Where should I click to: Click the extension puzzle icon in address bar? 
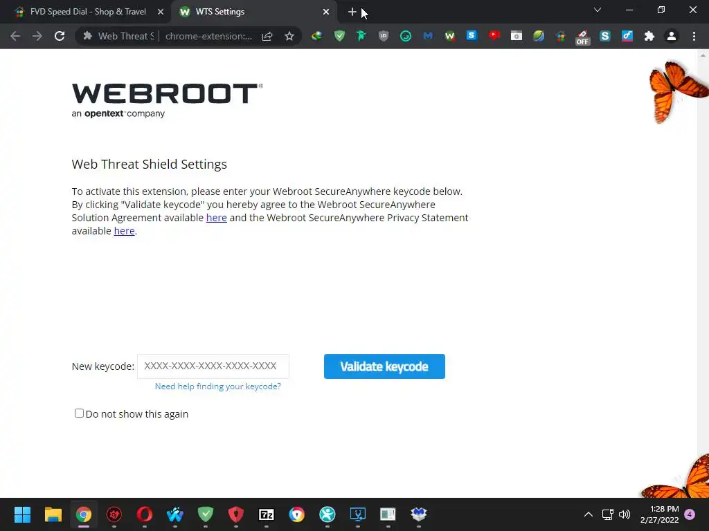88,36
